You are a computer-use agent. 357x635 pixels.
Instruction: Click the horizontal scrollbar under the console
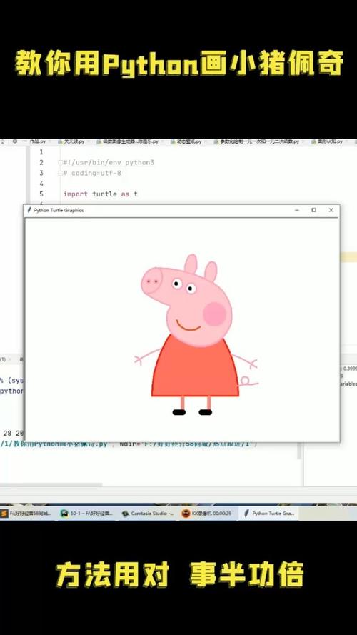click(x=51, y=485)
